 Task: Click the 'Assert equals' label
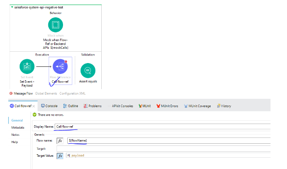click(88, 81)
